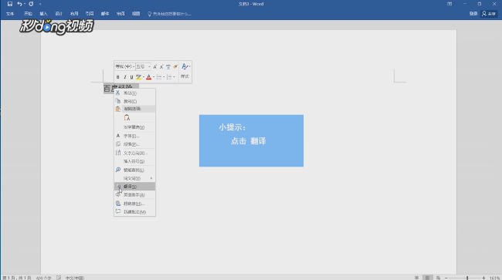Screen dimensions: 502x280
Task: Open the highlight color dropdown arrow
Action: click(144, 77)
